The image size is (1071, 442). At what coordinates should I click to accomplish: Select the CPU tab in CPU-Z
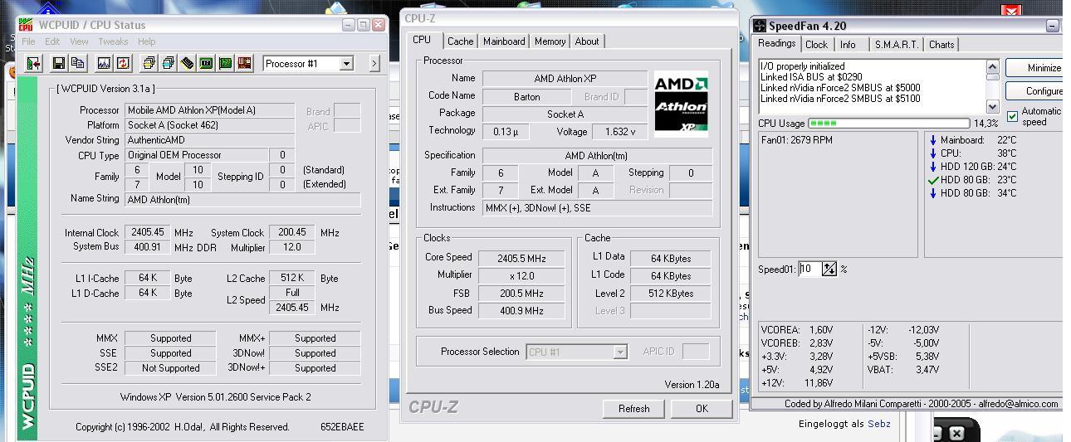click(x=422, y=40)
